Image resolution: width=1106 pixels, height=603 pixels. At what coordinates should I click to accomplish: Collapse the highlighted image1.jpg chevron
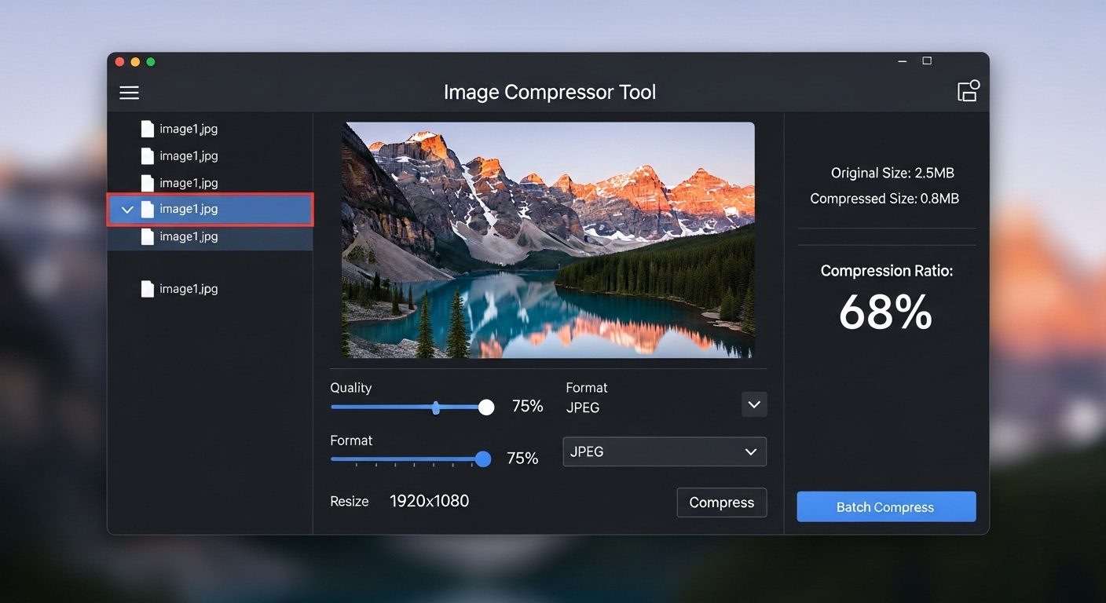point(127,210)
